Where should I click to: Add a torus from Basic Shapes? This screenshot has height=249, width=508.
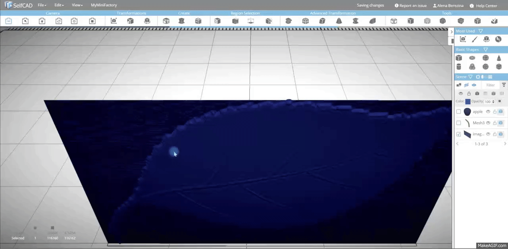[472, 58]
